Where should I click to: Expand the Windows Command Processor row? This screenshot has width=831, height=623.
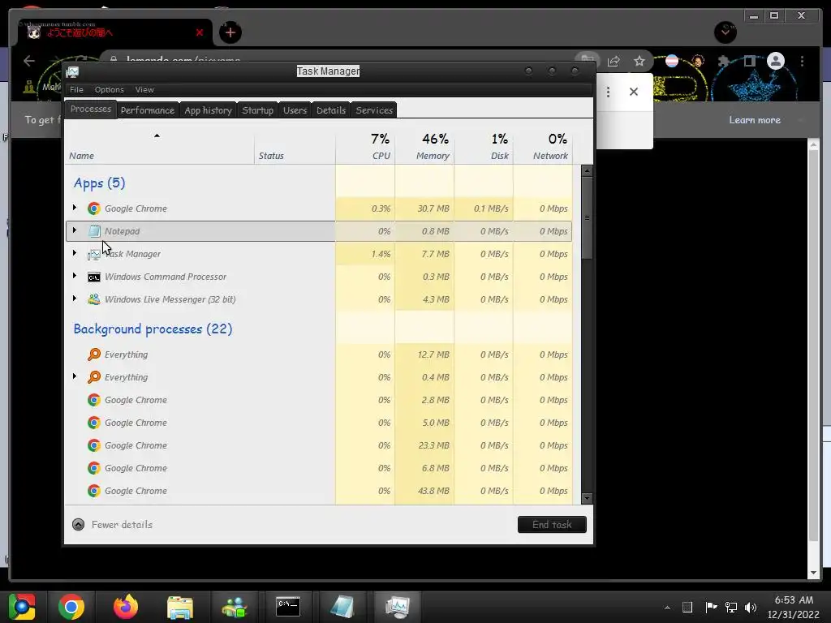[74, 276]
